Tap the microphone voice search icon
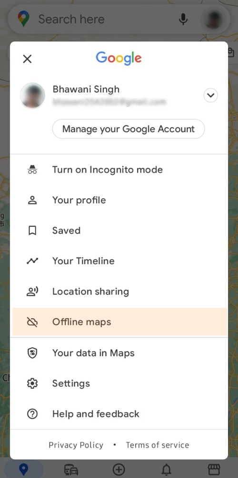 tap(183, 19)
